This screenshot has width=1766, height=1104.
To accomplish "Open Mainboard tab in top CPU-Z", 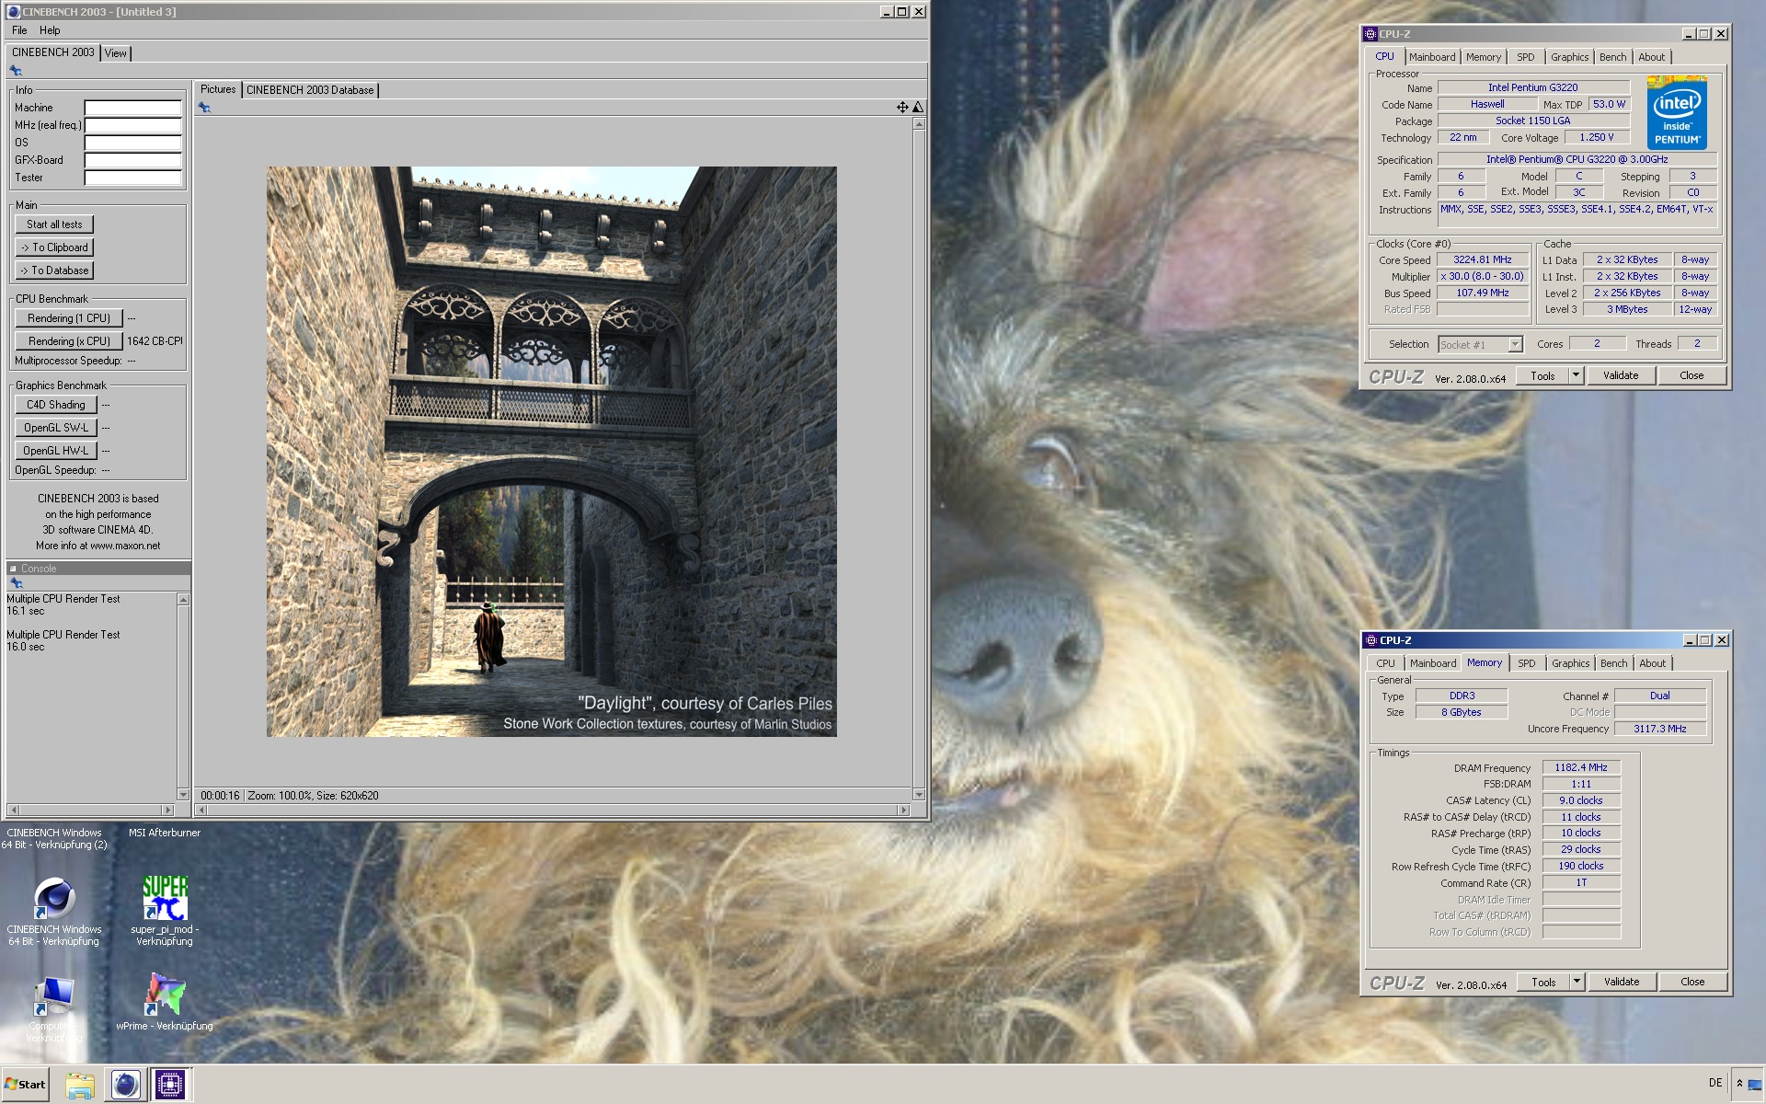I will click(x=1432, y=57).
